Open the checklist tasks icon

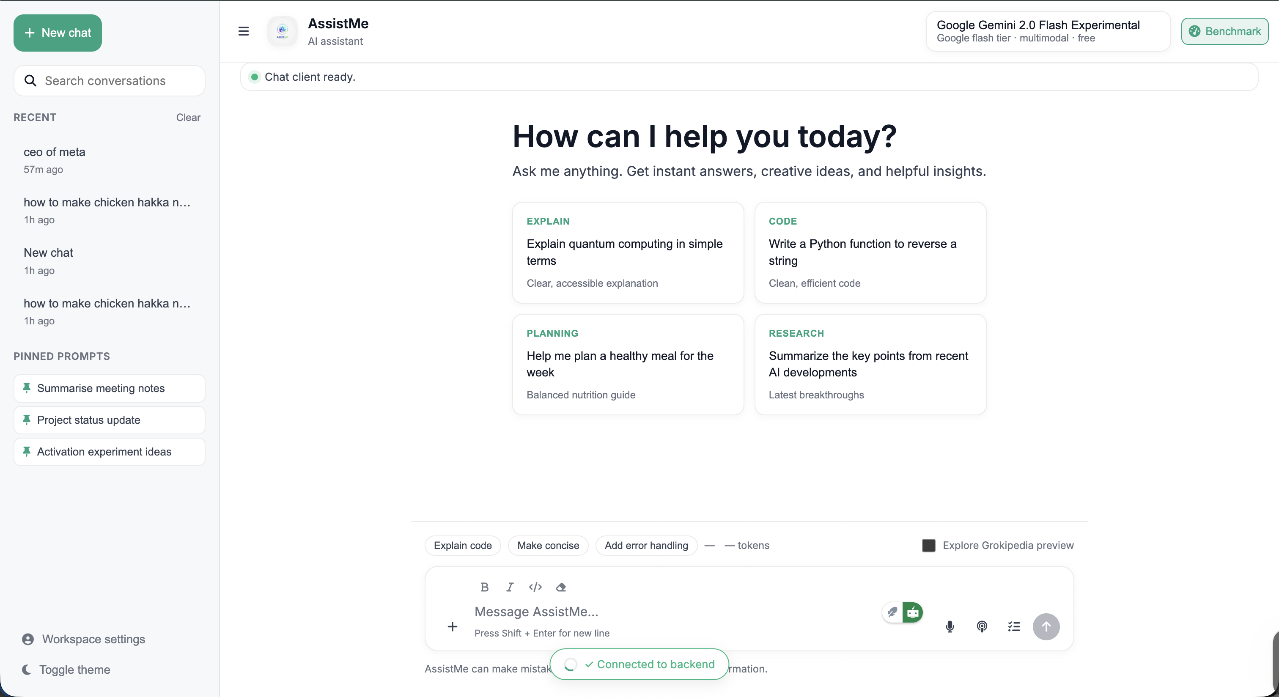[x=1014, y=626]
